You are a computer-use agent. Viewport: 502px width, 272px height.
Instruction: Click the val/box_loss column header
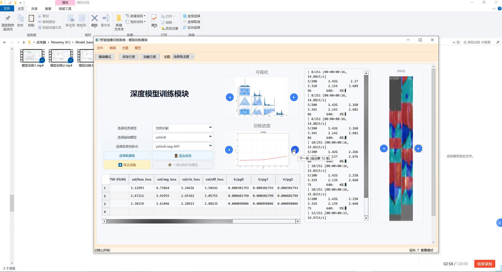point(141,179)
